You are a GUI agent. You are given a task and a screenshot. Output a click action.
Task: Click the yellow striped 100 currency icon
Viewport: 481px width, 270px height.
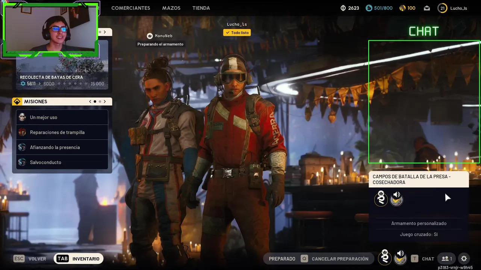pos(402,8)
